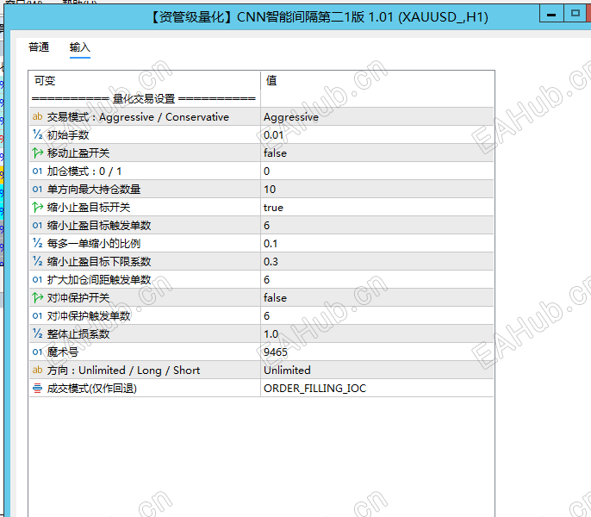Click the ½ icon beside 初始手数
The height and width of the screenshot is (517, 591).
pyautogui.click(x=37, y=134)
